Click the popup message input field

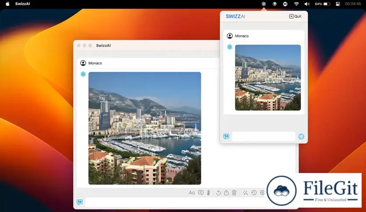[x=264, y=136]
